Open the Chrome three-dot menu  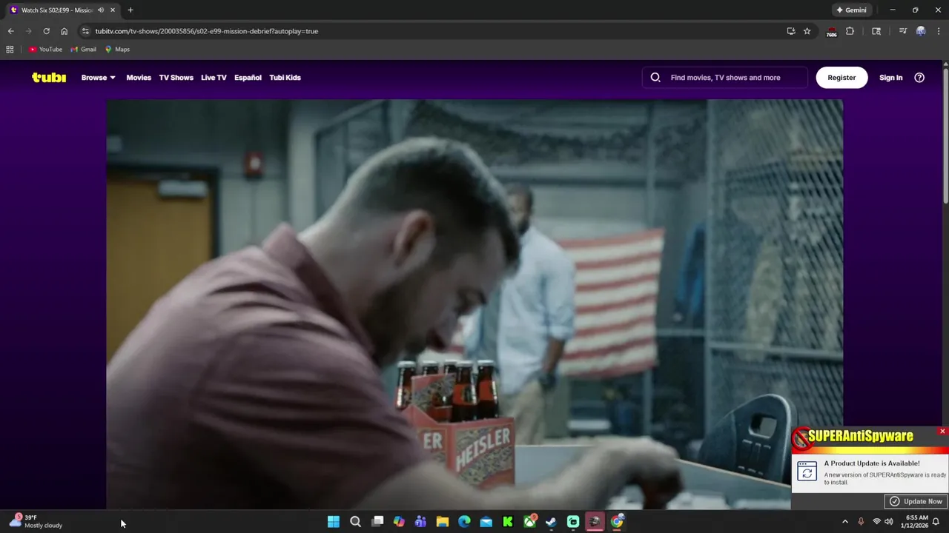pos(939,31)
